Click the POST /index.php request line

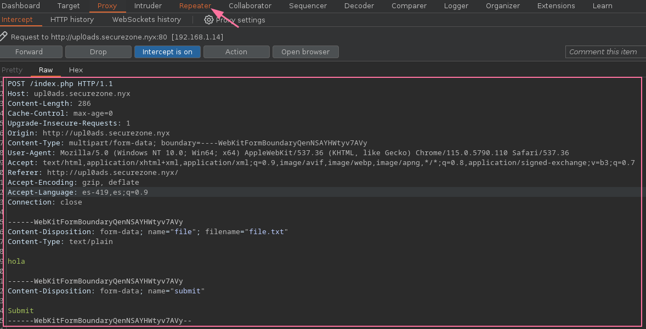tap(60, 84)
